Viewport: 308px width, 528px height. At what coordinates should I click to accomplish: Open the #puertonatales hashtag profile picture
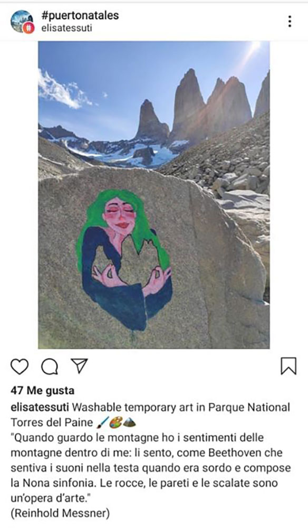tap(22, 22)
